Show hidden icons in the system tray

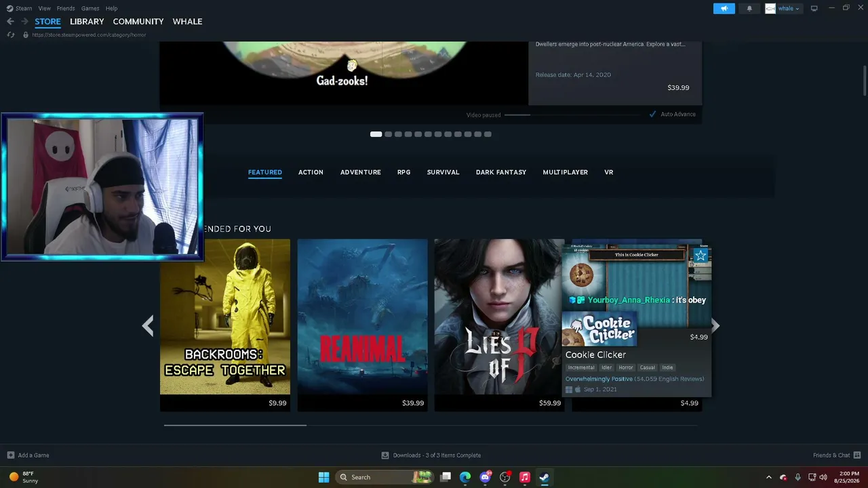pos(768,477)
